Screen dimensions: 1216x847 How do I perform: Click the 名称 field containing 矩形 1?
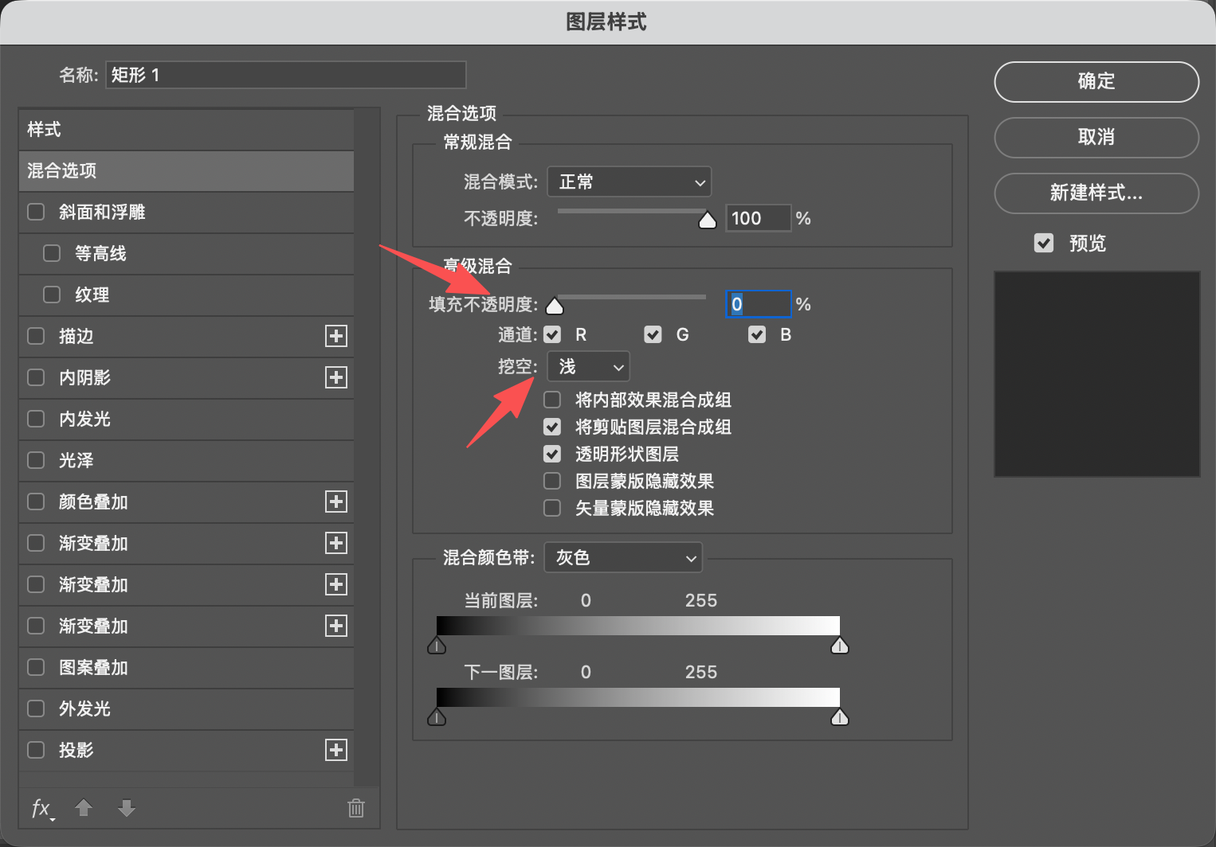pos(286,75)
